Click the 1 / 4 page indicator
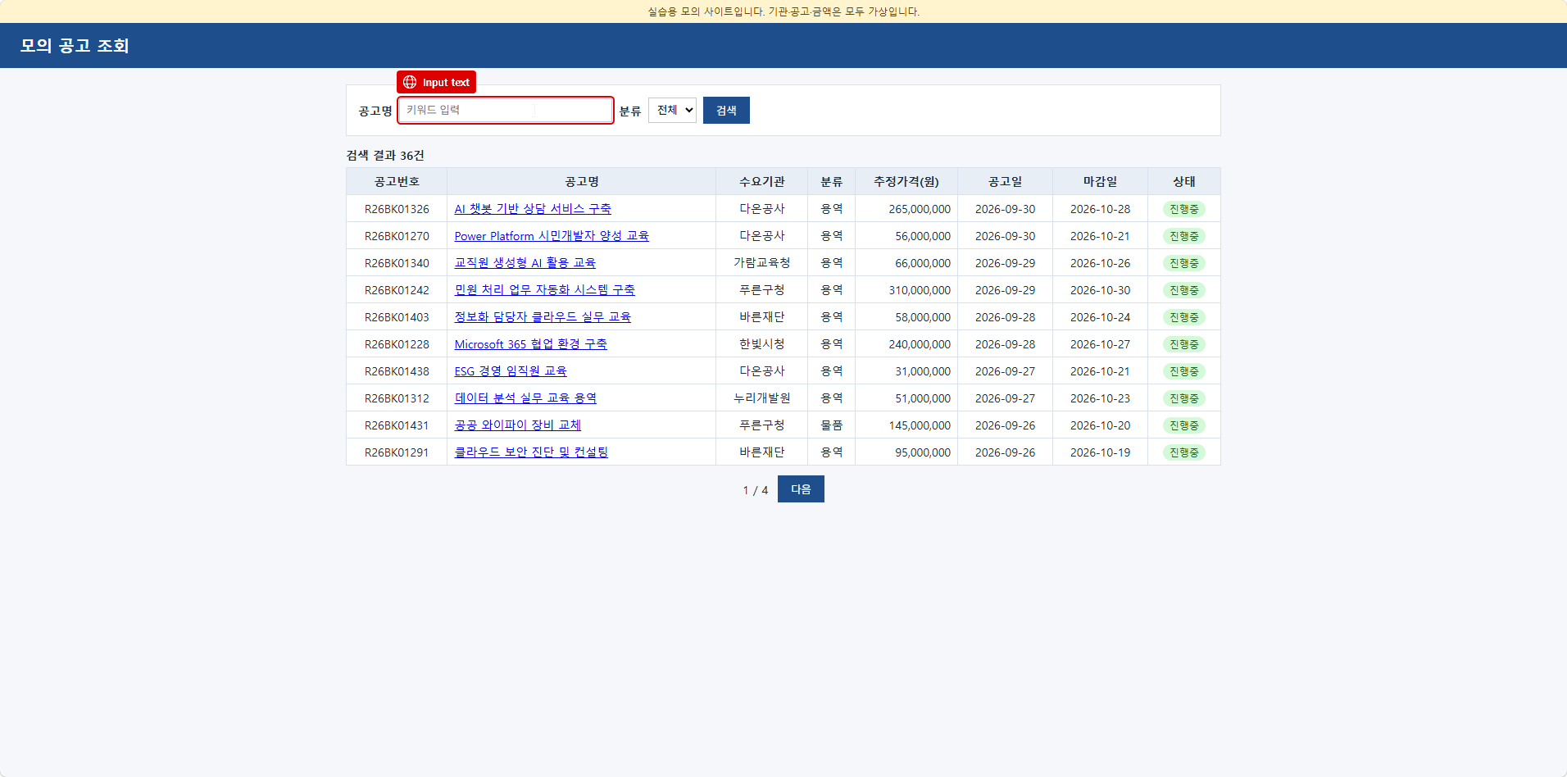This screenshot has height=777, width=1567. [756, 490]
